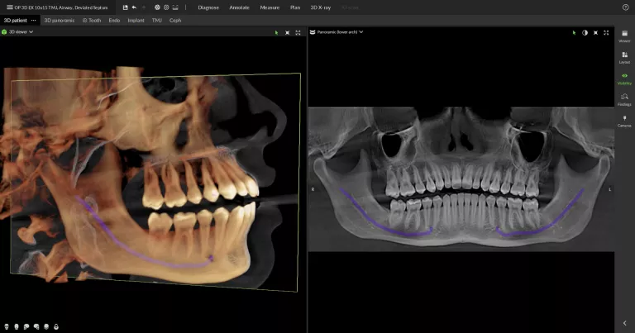The image size is (635, 333).
Task: Redo the undone action
Action: tap(144, 7)
